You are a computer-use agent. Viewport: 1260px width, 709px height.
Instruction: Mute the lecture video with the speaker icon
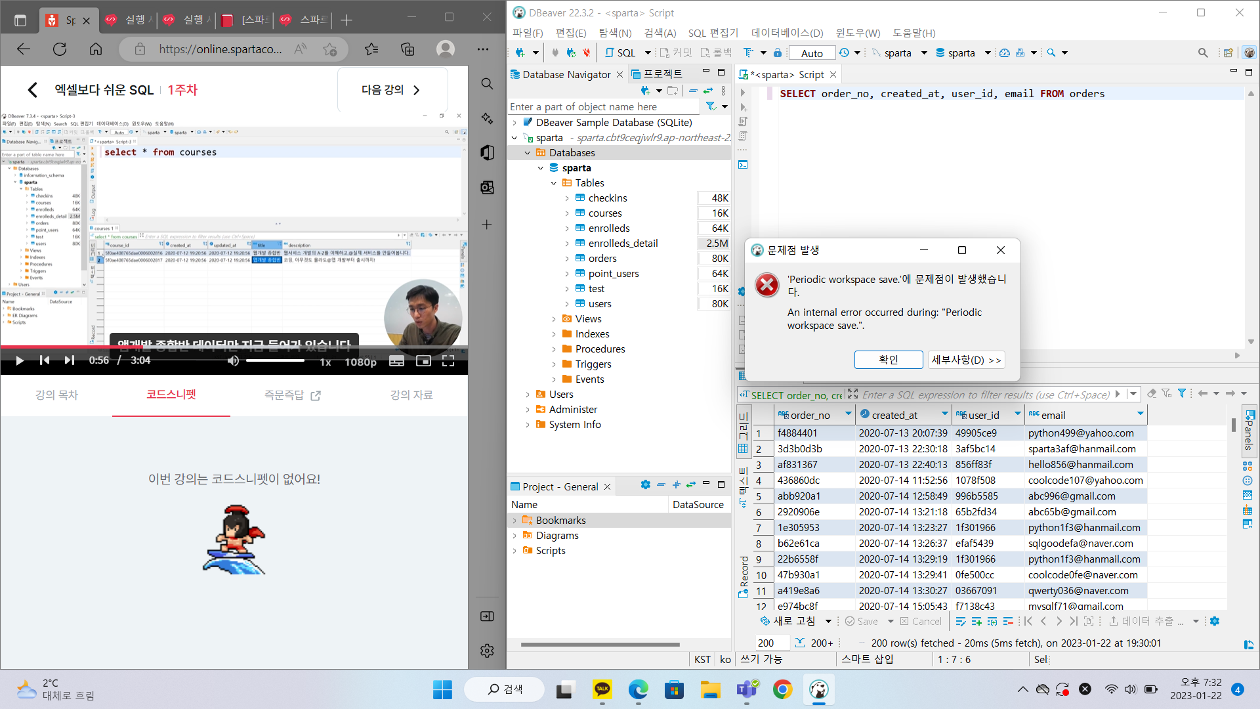pyautogui.click(x=233, y=360)
